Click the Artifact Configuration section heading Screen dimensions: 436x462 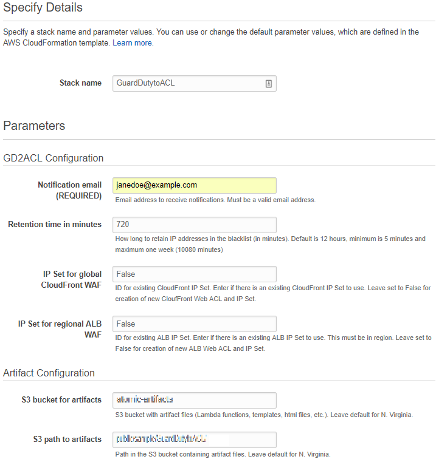(x=49, y=373)
